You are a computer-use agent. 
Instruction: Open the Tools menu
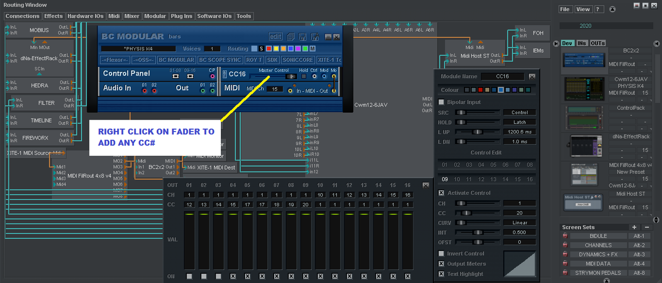[x=244, y=16]
